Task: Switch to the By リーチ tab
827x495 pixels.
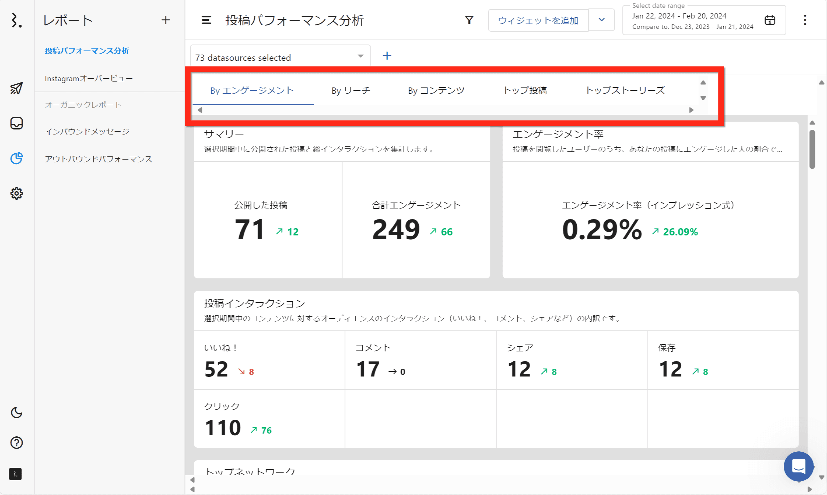Action: (351, 90)
